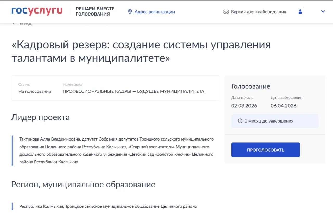
Task: Click the На голосовании status value
Action: tap(35, 91)
